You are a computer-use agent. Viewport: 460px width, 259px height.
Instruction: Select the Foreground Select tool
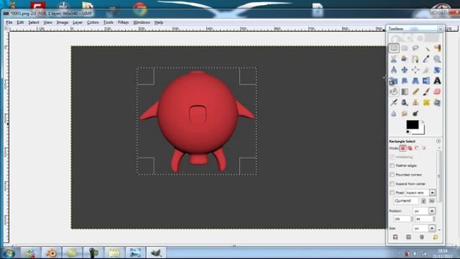(x=405, y=59)
